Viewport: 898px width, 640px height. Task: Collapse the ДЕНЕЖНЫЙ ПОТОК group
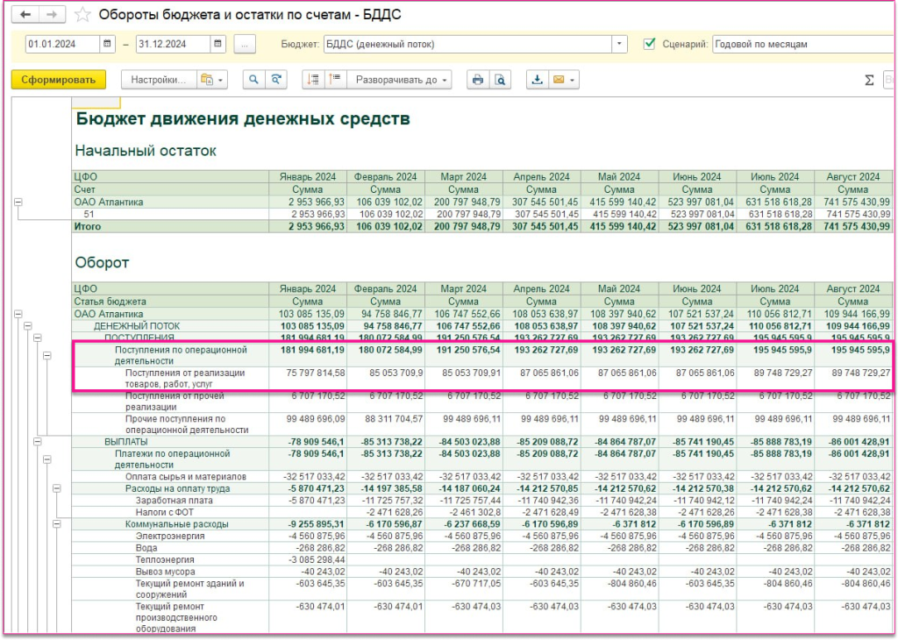27,326
